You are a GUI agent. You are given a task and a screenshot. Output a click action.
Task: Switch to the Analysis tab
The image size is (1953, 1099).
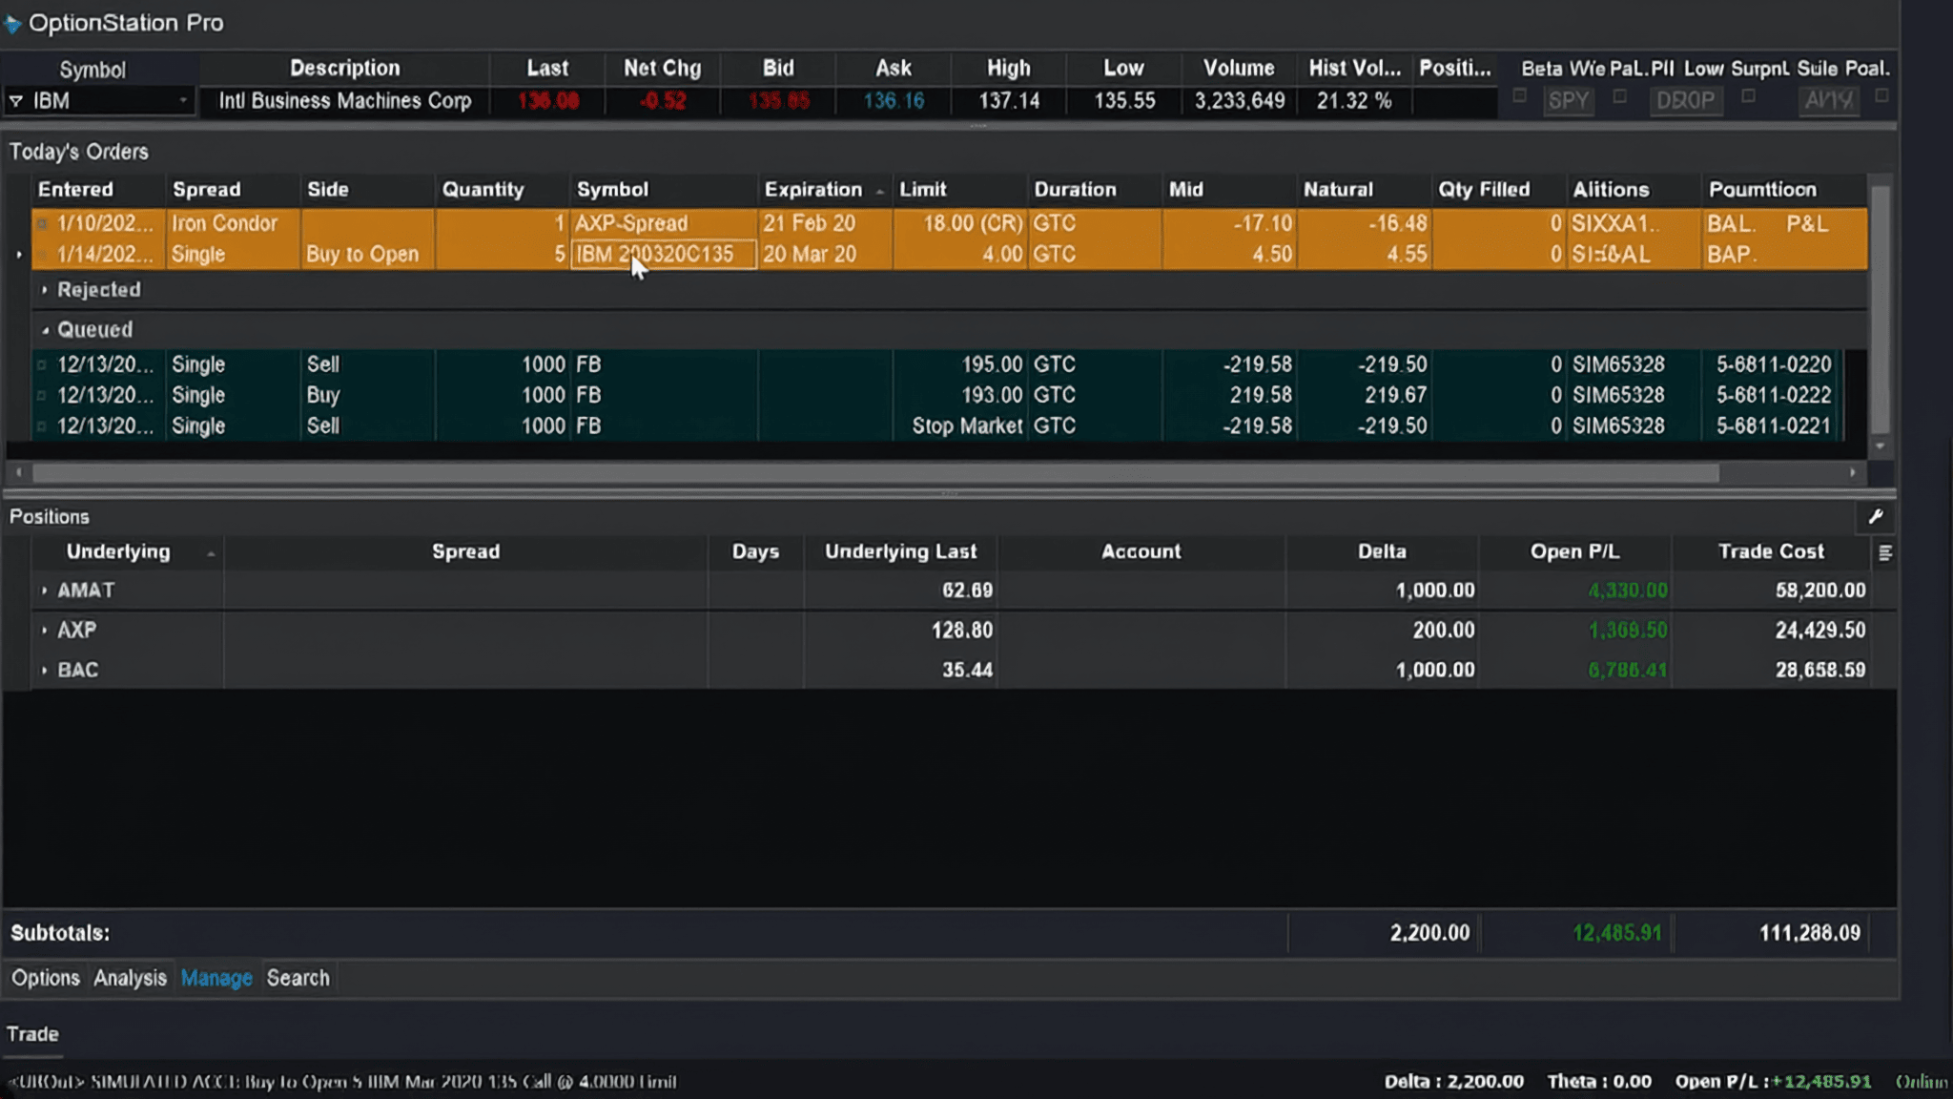coord(130,978)
